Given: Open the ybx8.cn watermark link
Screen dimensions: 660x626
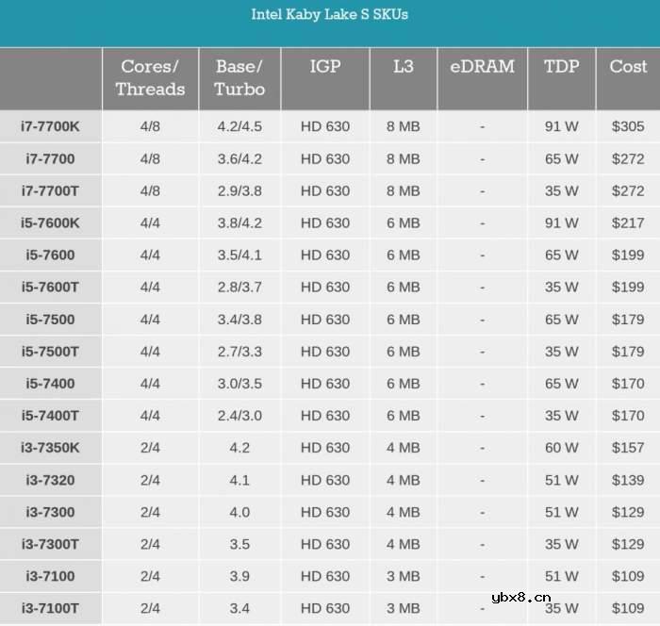Looking at the screenshot, I should tap(520, 598).
